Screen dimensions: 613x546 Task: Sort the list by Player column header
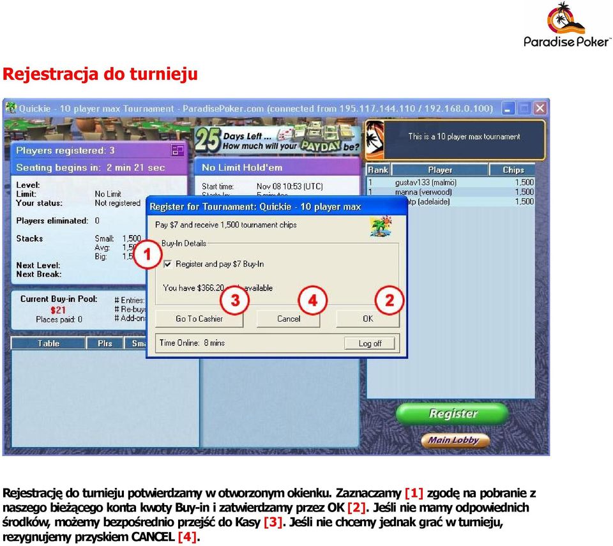(x=440, y=170)
